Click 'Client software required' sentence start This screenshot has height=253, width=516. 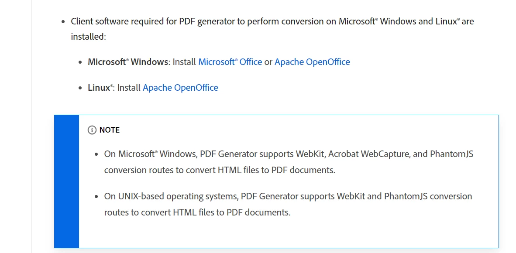105,21
